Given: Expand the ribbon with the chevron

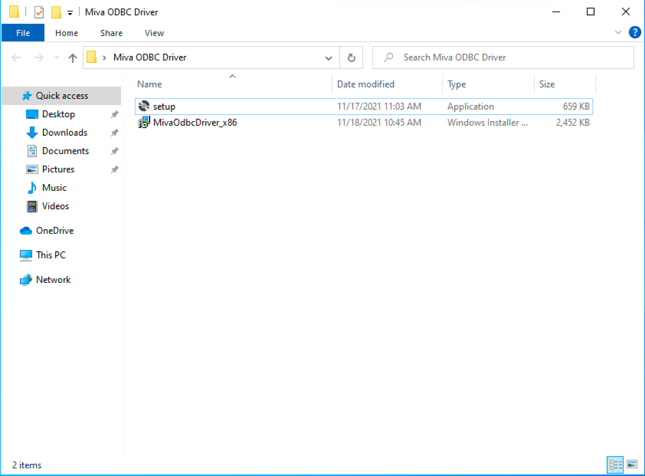Looking at the screenshot, I should pyautogui.click(x=618, y=32).
